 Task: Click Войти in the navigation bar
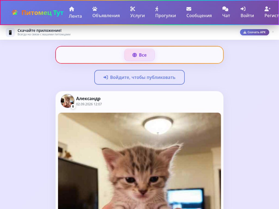click(247, 13)
